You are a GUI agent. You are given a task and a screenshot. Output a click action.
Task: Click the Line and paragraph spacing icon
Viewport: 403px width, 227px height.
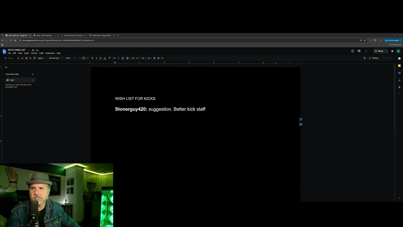pos(133,58)
